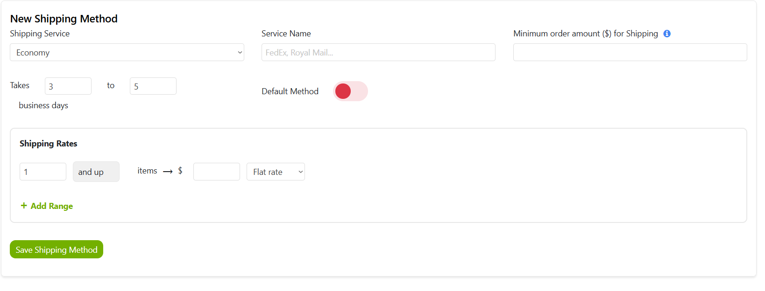Click the Minimum order amount input box

630,53
